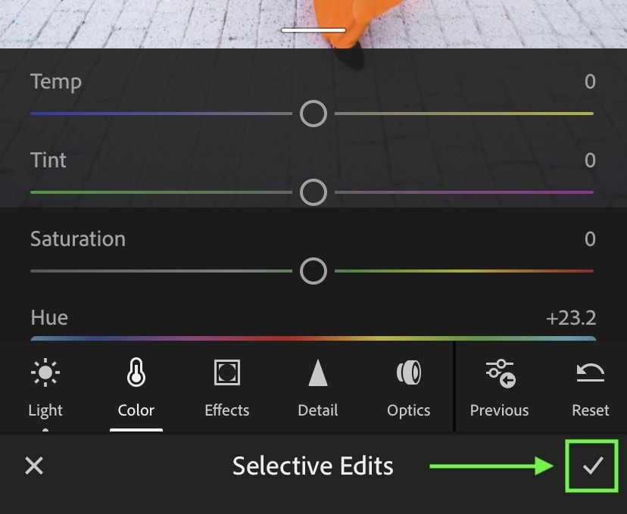Select the Color thermometer icon
The width and height of the screenshot is (627, 514).
click(136, 372)
